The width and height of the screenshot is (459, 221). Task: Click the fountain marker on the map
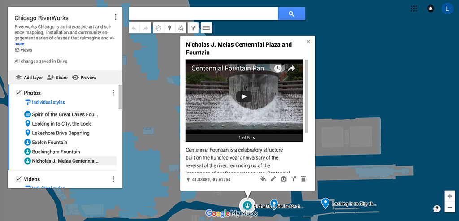pyautogui.click(x=248, y=205)
